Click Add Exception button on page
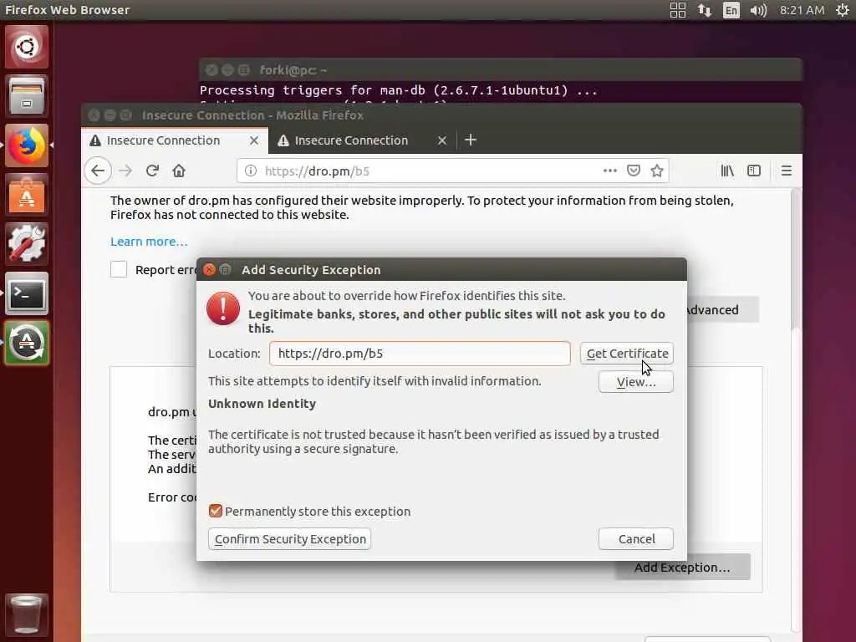The height and width of the screenshot is (642, 856). coord(682,568)
